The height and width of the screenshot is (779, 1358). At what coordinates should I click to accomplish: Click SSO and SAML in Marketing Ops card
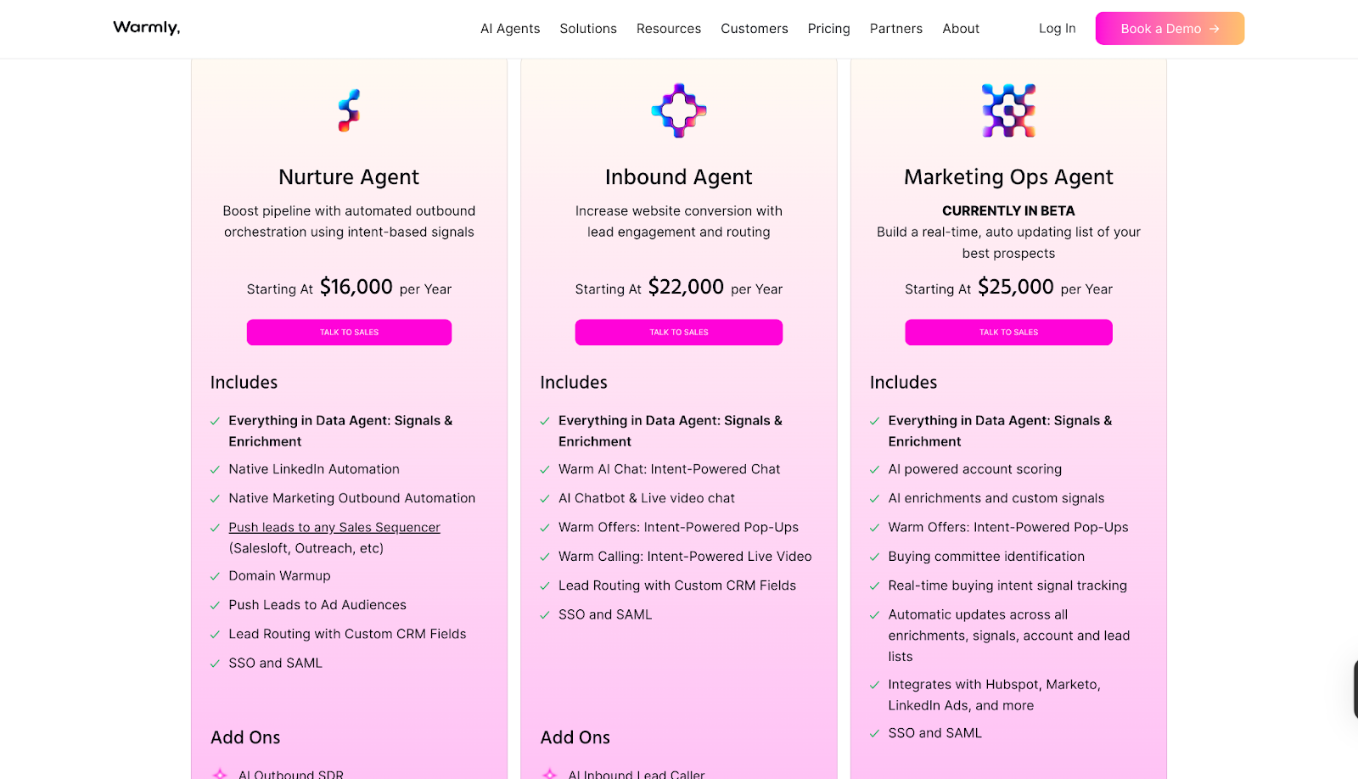(934, 733)
